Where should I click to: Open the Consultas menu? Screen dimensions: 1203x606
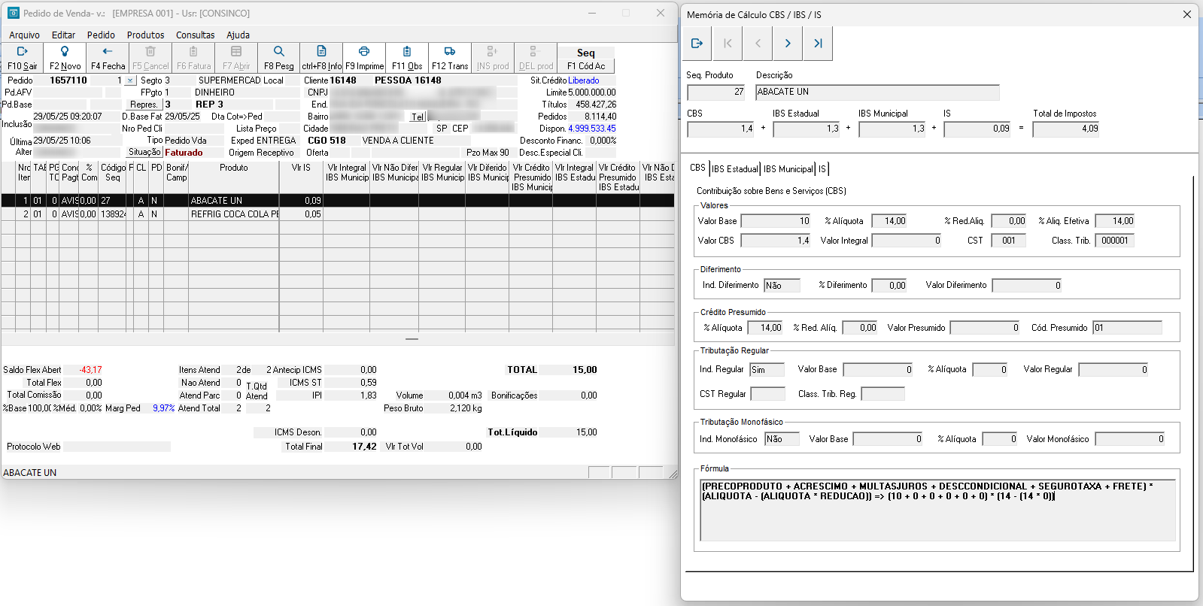[195, 35]
